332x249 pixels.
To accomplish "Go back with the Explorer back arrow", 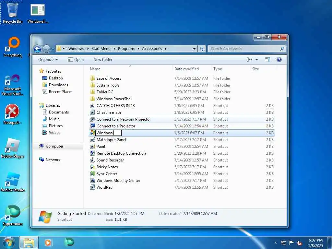I will click(38, 49).
